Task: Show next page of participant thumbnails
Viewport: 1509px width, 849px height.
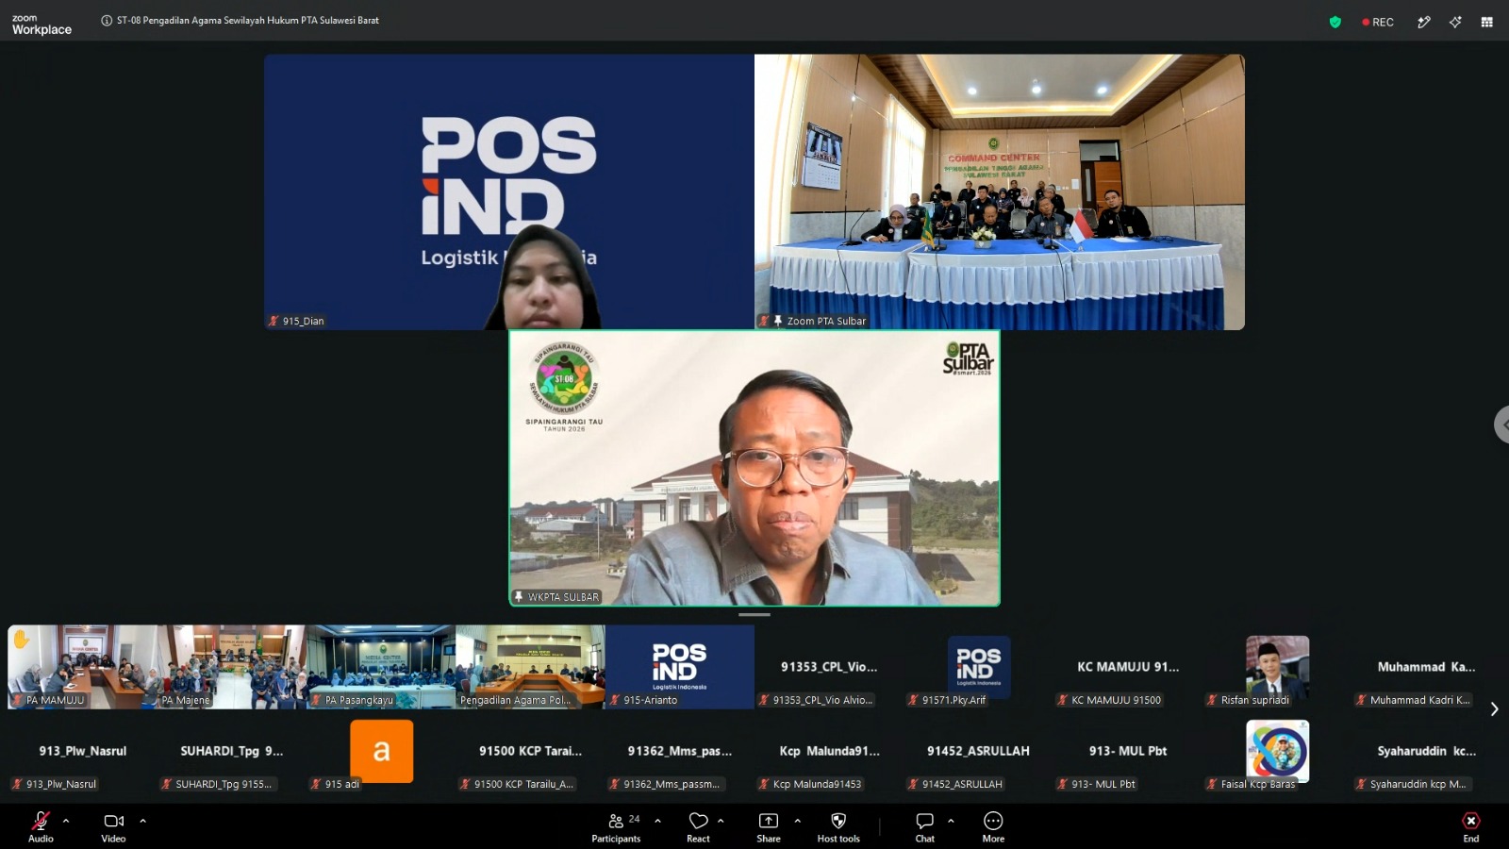Action: pyautogui.click(x=1494, y=709)
